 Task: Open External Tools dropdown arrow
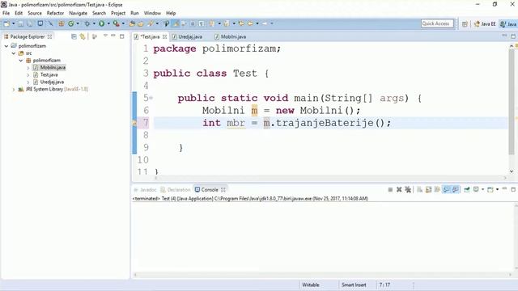pyautogui.click(x=123, y=23)
